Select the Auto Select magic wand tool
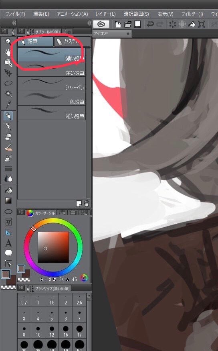The height and width of the screenshot is (351, 218). [8, 94]
